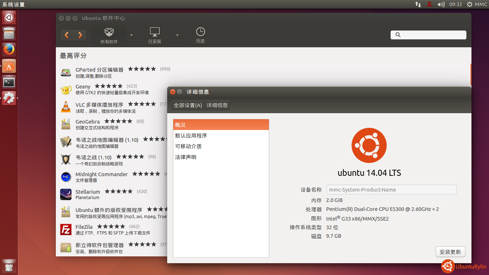The width and height of the screenshot is (489, 275).
Task: Click the GParted partition editor icon
Action: pyautogui.click(x=66, y=72)
